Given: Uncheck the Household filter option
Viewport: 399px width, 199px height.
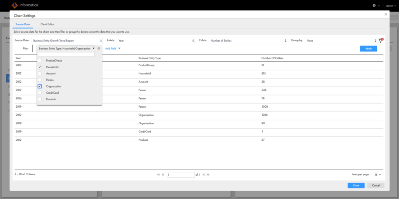Looking at the screenshot, I should [x=40, y=67].
